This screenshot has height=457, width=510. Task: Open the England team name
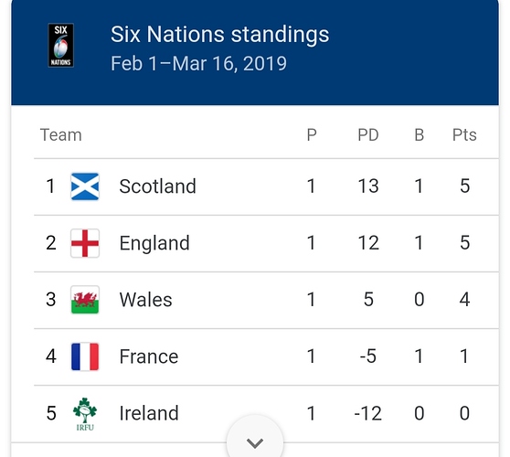[x=154, y=243]
